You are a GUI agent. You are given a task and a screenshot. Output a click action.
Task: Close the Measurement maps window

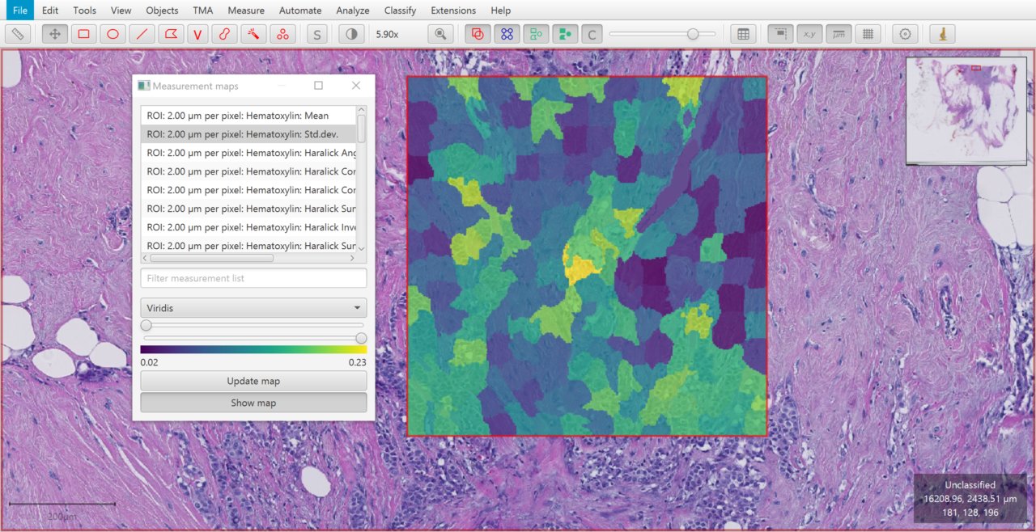coord(355,86)
